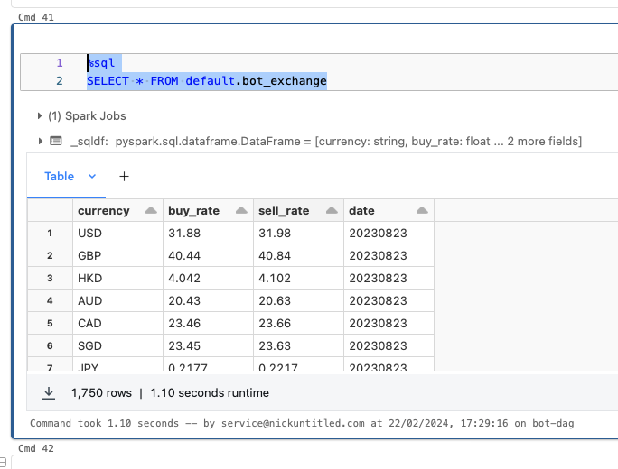
Task: Click the buy_rate column sort arrow
Action: click(240, 211)
